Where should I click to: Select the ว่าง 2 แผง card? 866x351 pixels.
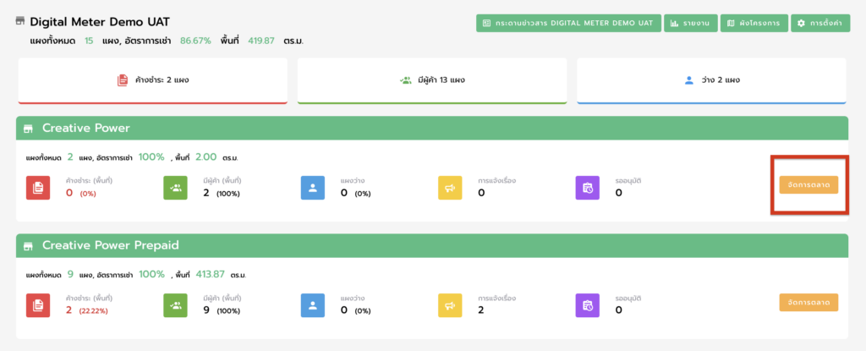[x=711, y=80]
